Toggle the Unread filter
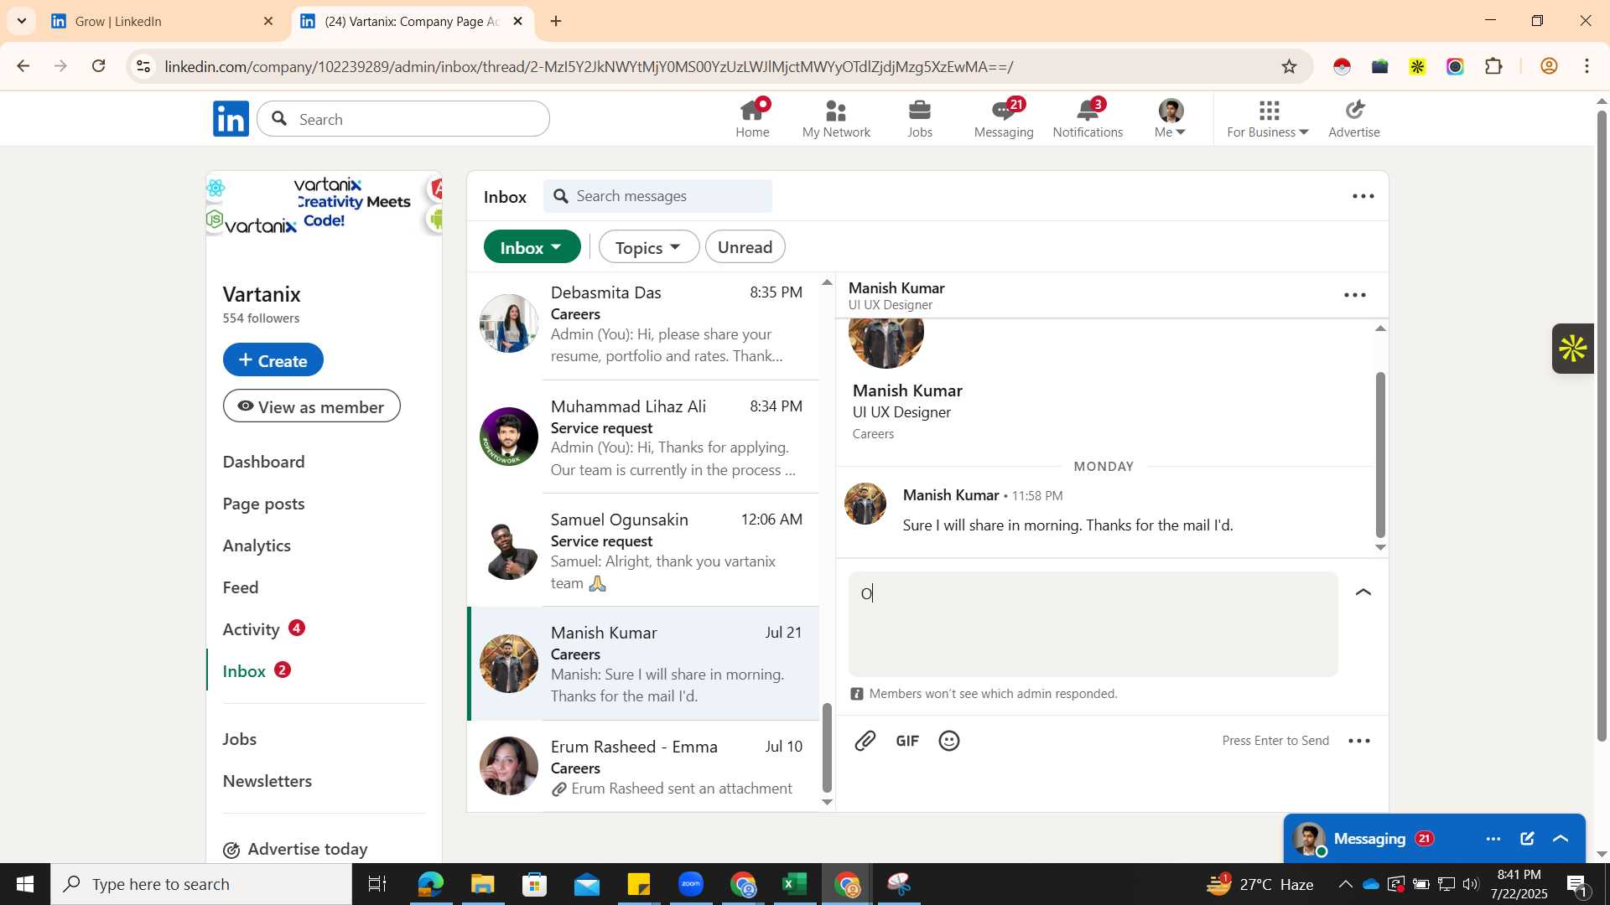This screenshot has height=905, width=1610. pyautogui.click(x=745, y=247)
